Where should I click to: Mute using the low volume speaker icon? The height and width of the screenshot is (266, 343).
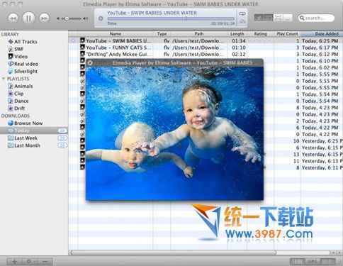(58, 18)
